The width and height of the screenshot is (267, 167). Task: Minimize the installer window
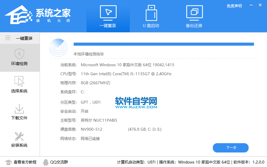pyautogui.click(x=251, y=6)
